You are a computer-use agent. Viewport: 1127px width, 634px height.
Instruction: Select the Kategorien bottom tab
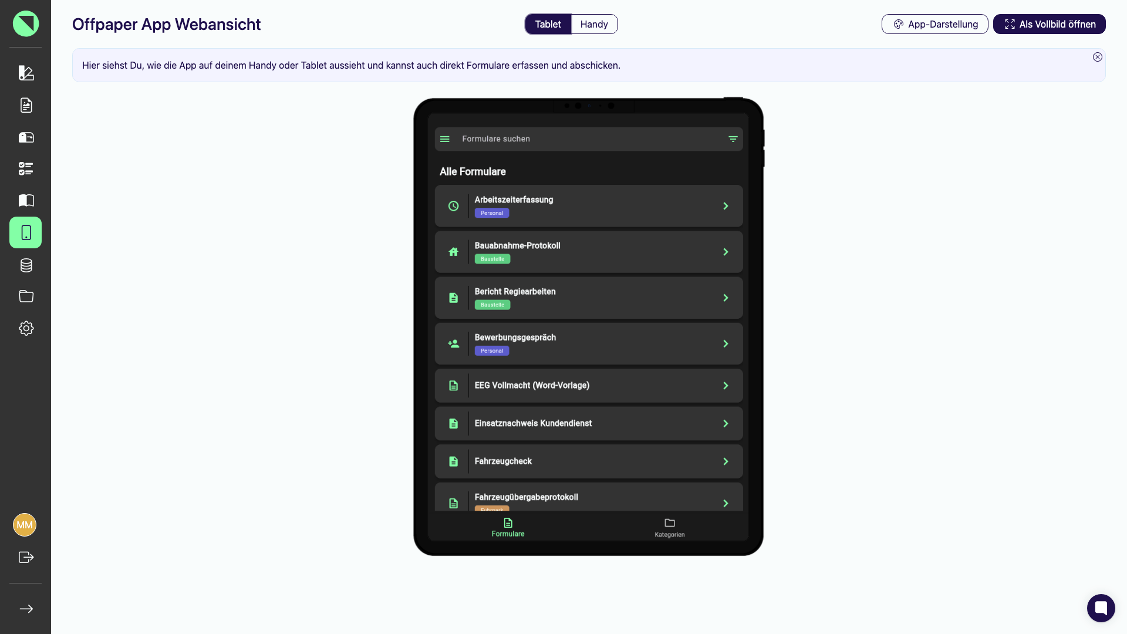coord(669,527)
